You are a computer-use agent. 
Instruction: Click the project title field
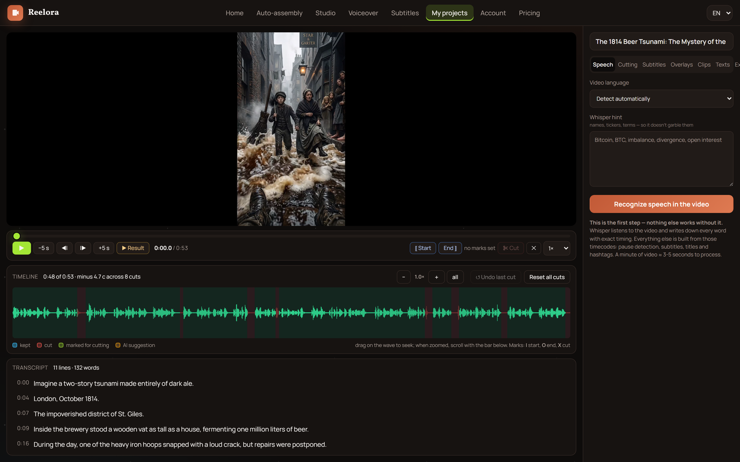[x=661, y=42]
